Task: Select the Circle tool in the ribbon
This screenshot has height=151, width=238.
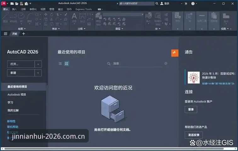Action: click(x=21, y=17)
